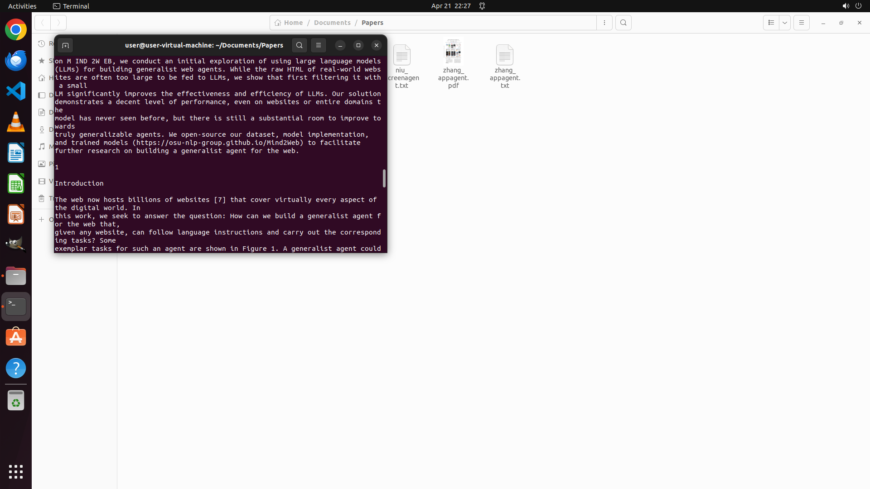The image size is (870, 489).
Task: Click the terminal search icon
Action: click(299, 45)
